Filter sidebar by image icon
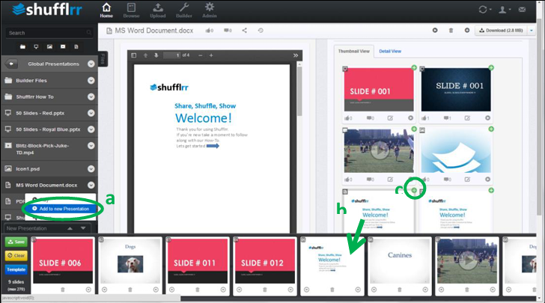Viewport: 545px width, 303px height. click(x=49, y=46)
